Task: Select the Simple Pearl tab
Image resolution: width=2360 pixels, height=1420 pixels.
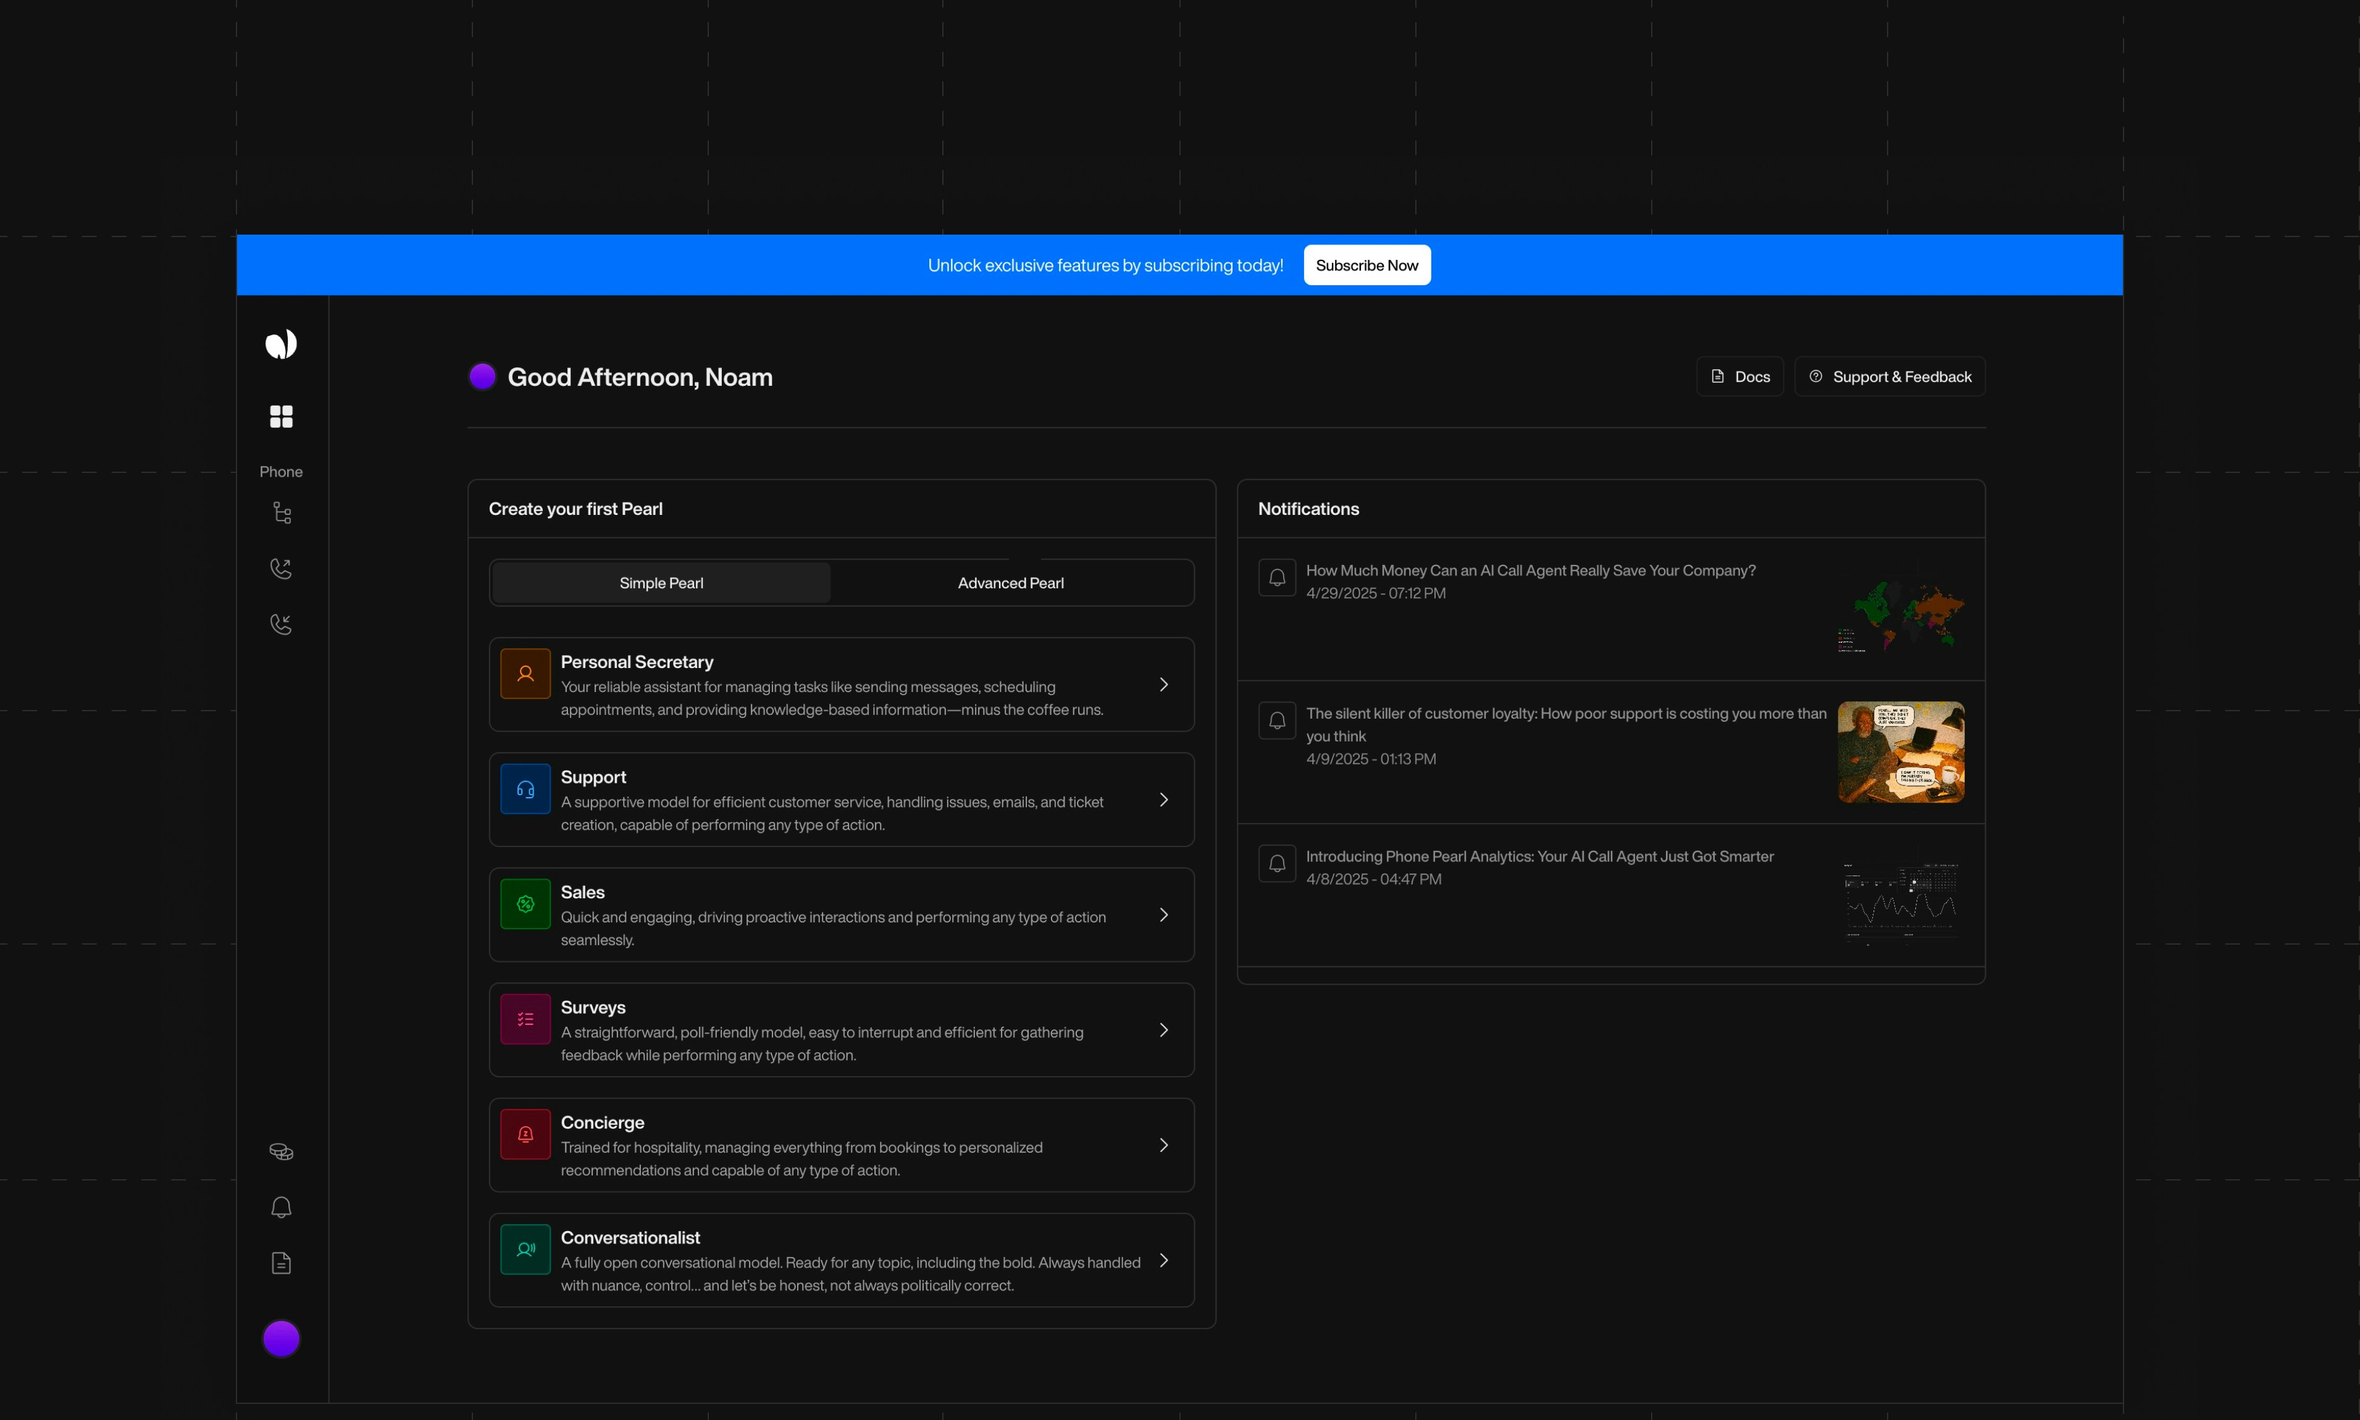Action: click(660, 582)
